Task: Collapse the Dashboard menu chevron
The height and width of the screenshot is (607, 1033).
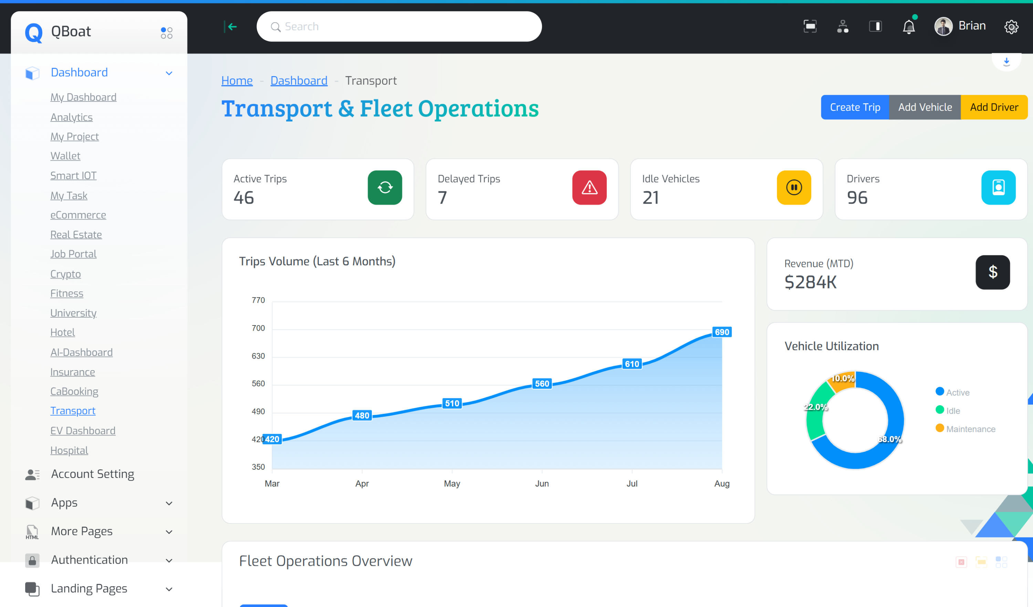Action: [169, 73]
